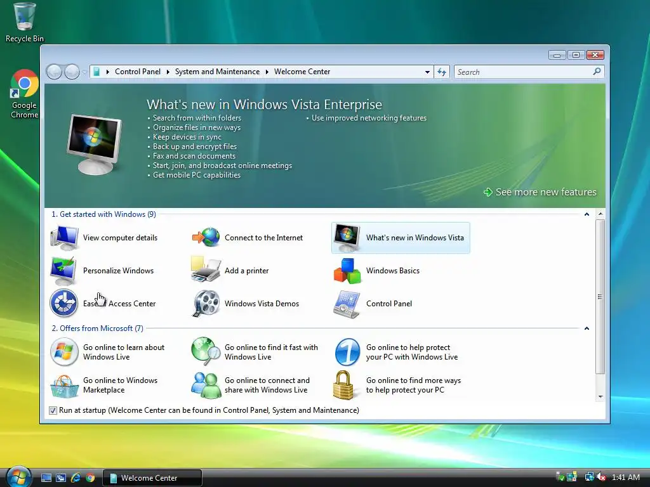
Task: Open Personalize Windows icon
Action: point(63,270)
